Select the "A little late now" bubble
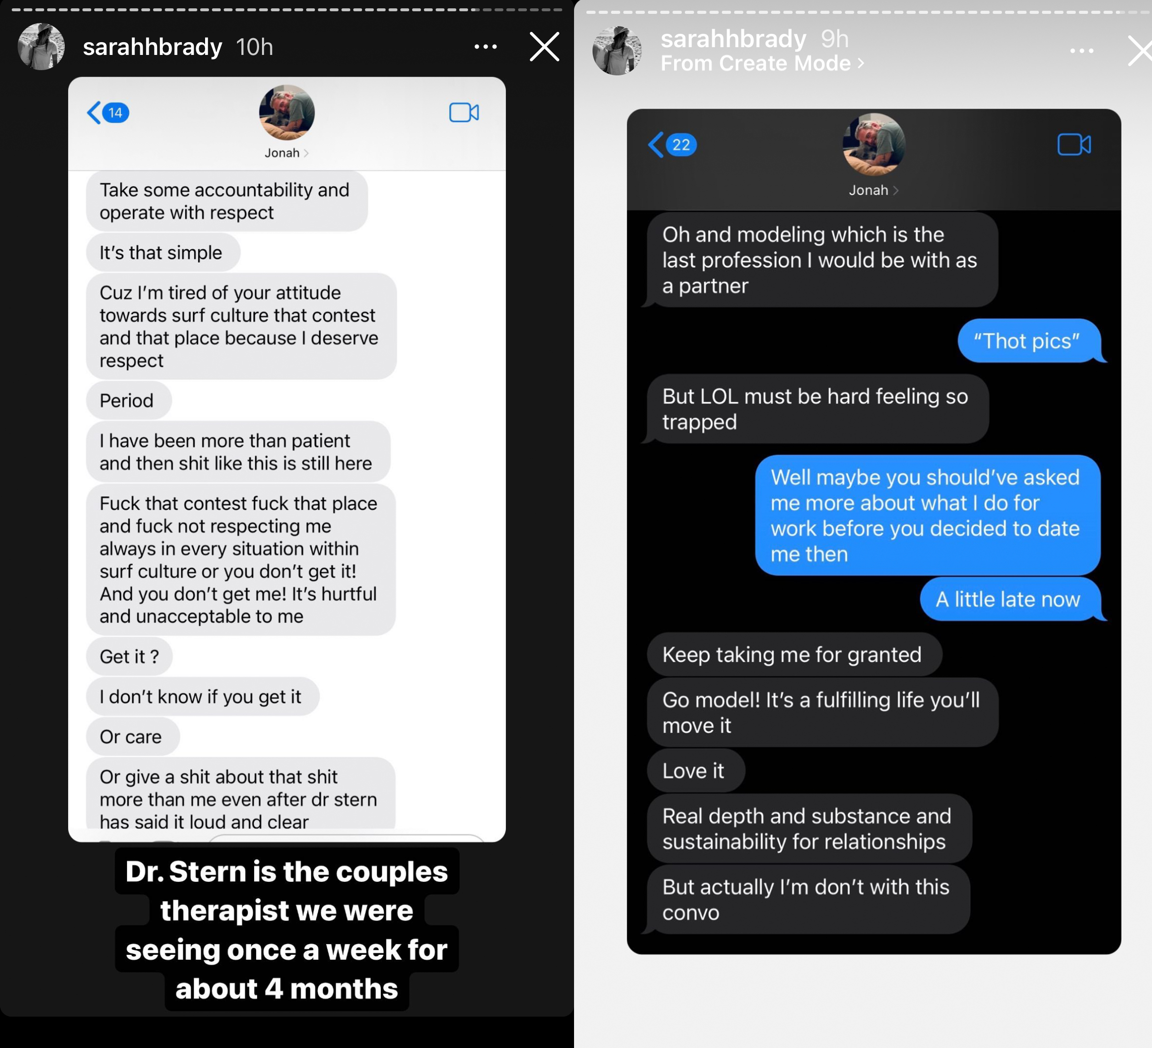The width and height of the screenshot is (1152, 1048). click(1010, 599)
